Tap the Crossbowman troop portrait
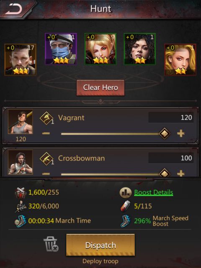 click(x=21, y=162)
